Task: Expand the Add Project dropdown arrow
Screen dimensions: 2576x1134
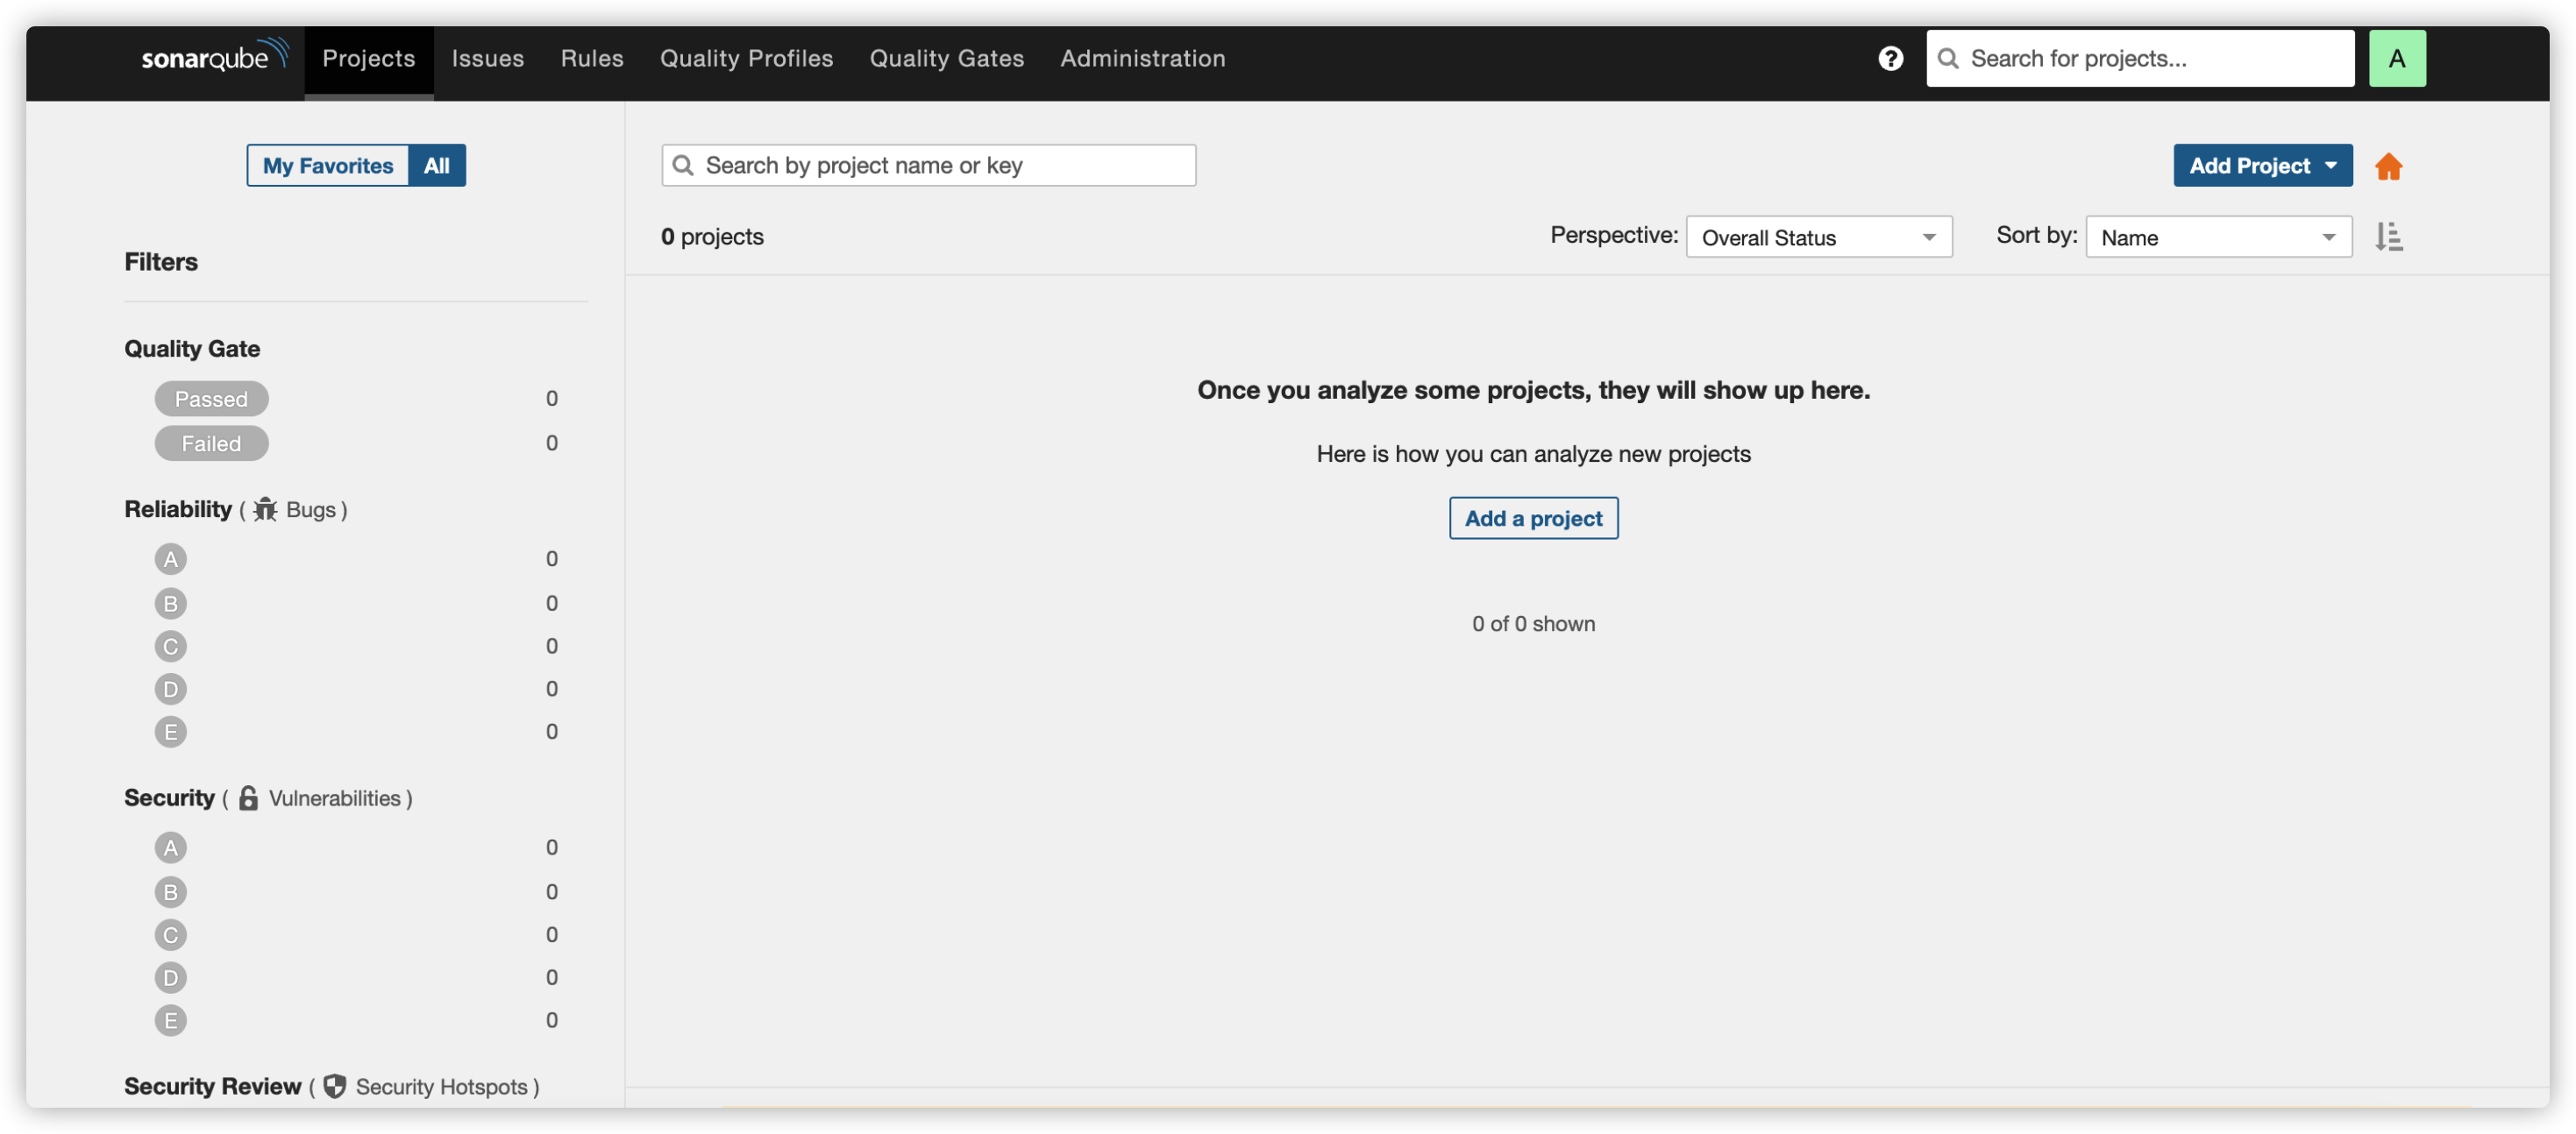Action: 2333,165
